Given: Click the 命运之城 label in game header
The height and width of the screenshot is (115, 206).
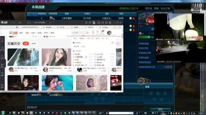Looking at the screenshot, I should click(165, 9).
